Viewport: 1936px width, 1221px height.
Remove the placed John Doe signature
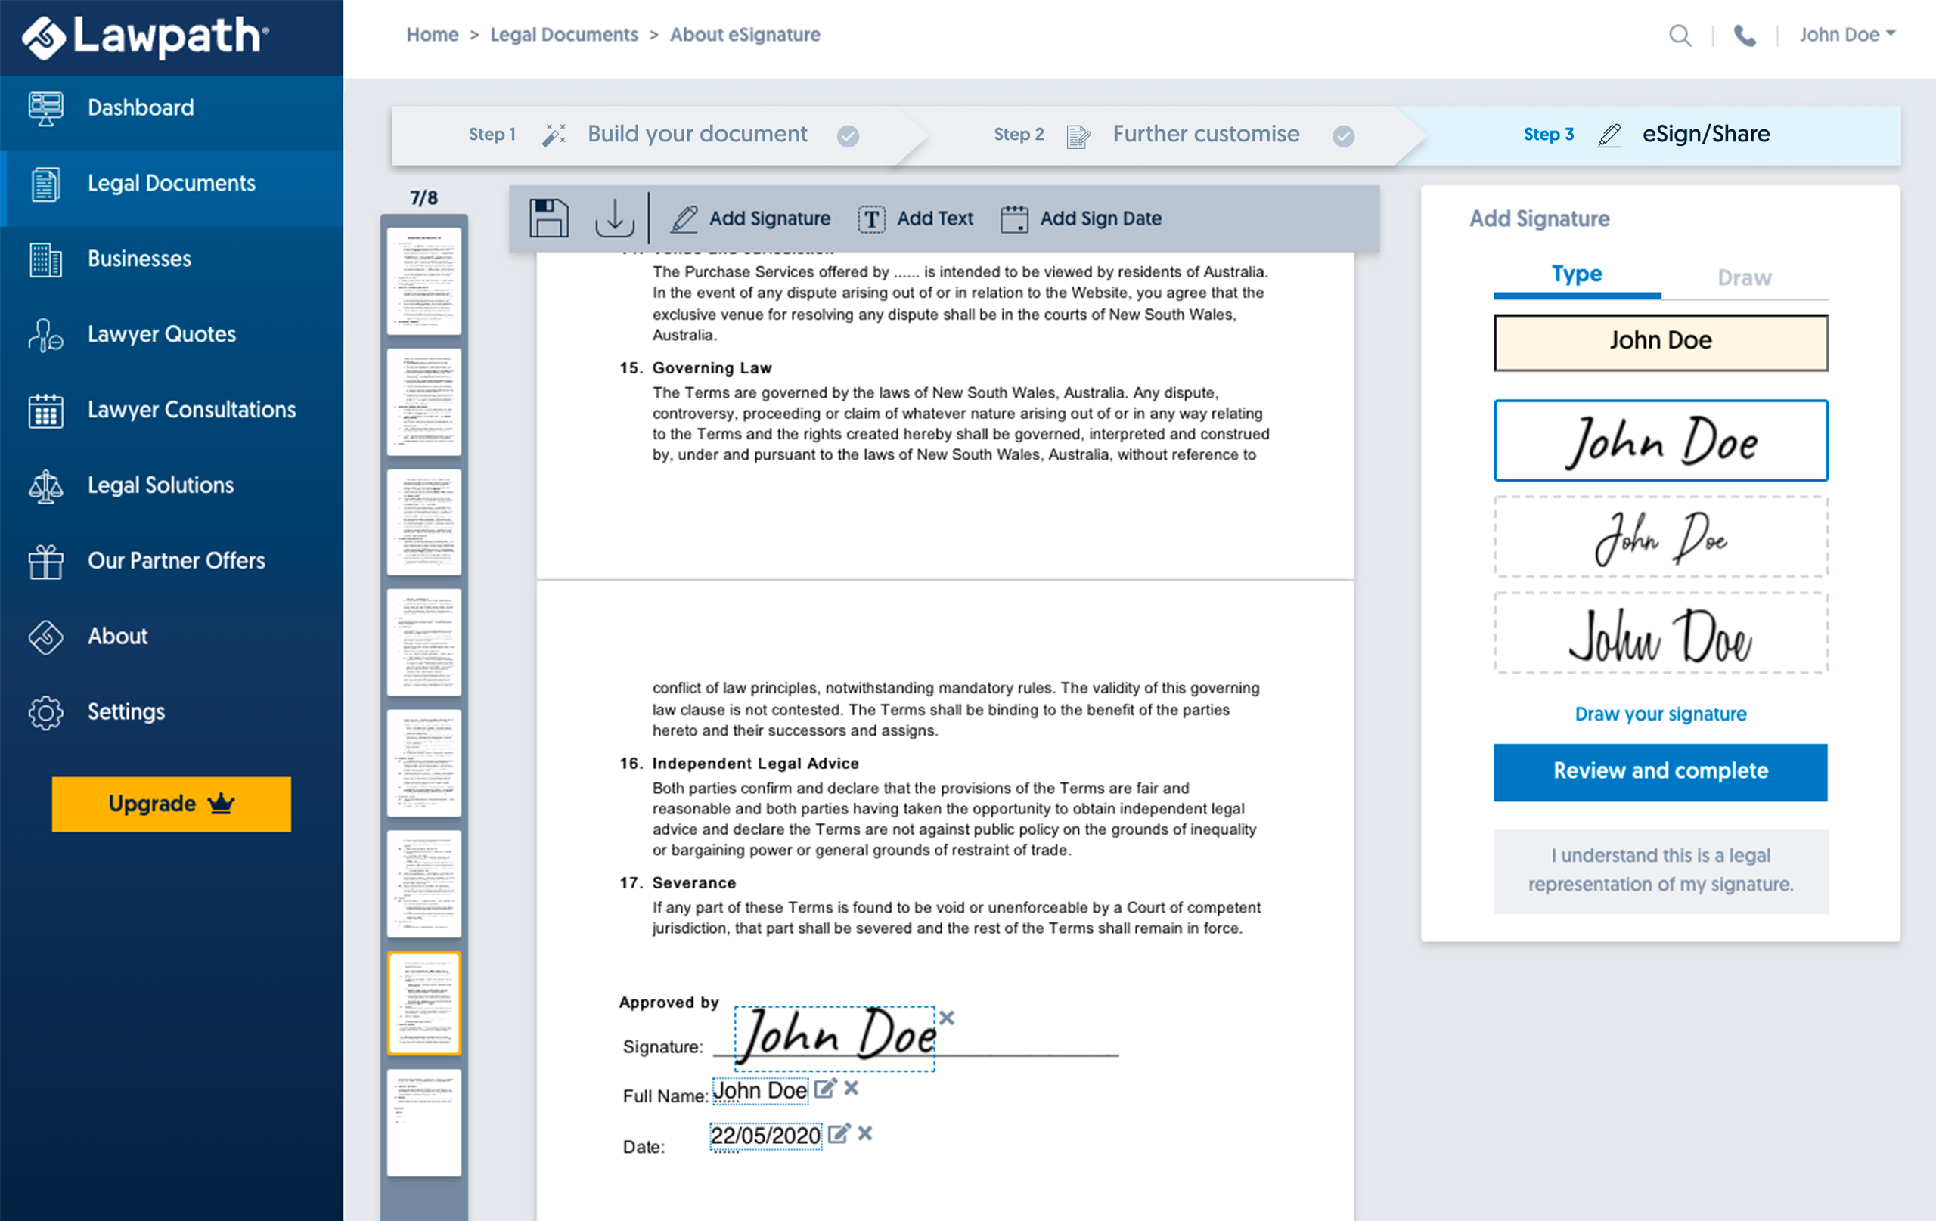946,1018
